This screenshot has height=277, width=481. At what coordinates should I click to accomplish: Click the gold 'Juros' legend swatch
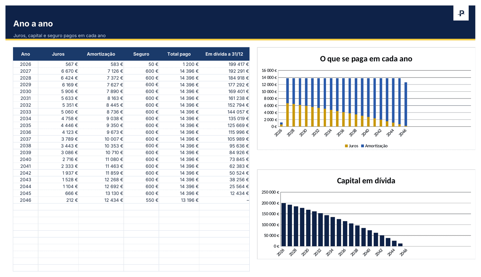point(346,146)
